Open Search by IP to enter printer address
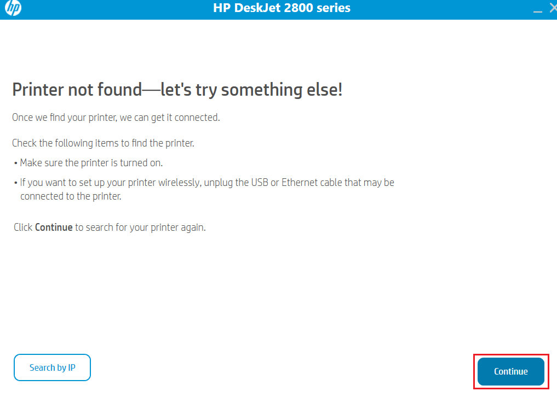The height and width of the screenshot is (397, 557). [x=52, y=367]
